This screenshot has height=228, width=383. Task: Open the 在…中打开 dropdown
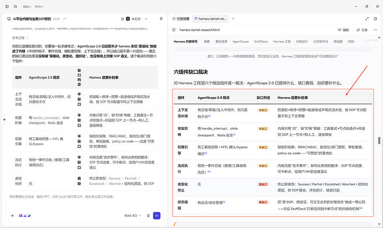tap(134, 19)
